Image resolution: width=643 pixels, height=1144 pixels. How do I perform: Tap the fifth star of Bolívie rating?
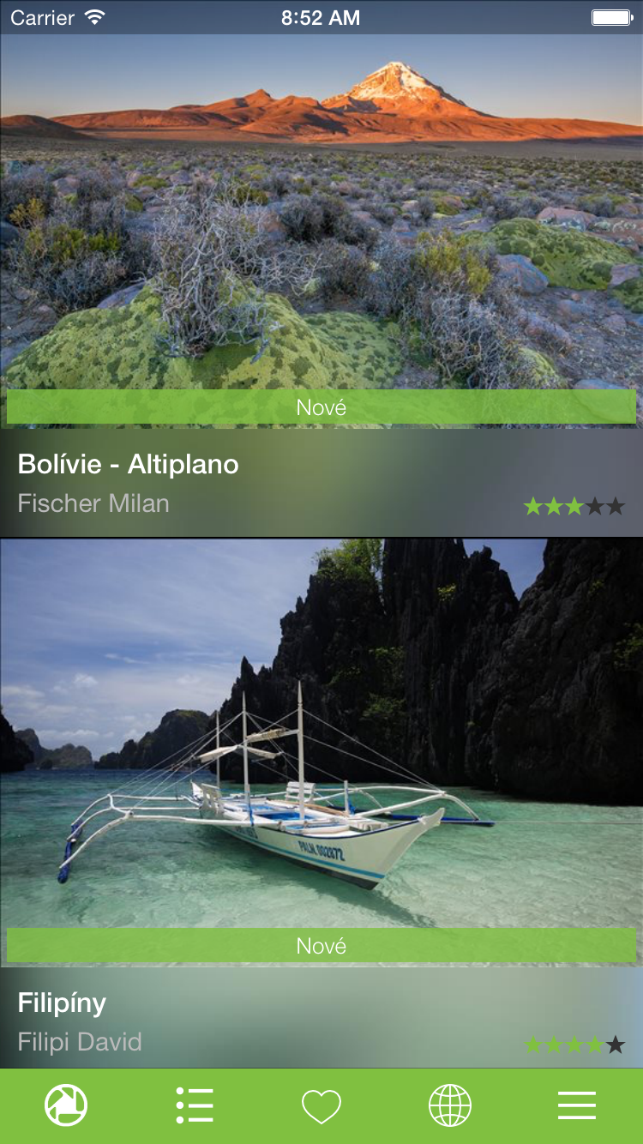616,506
